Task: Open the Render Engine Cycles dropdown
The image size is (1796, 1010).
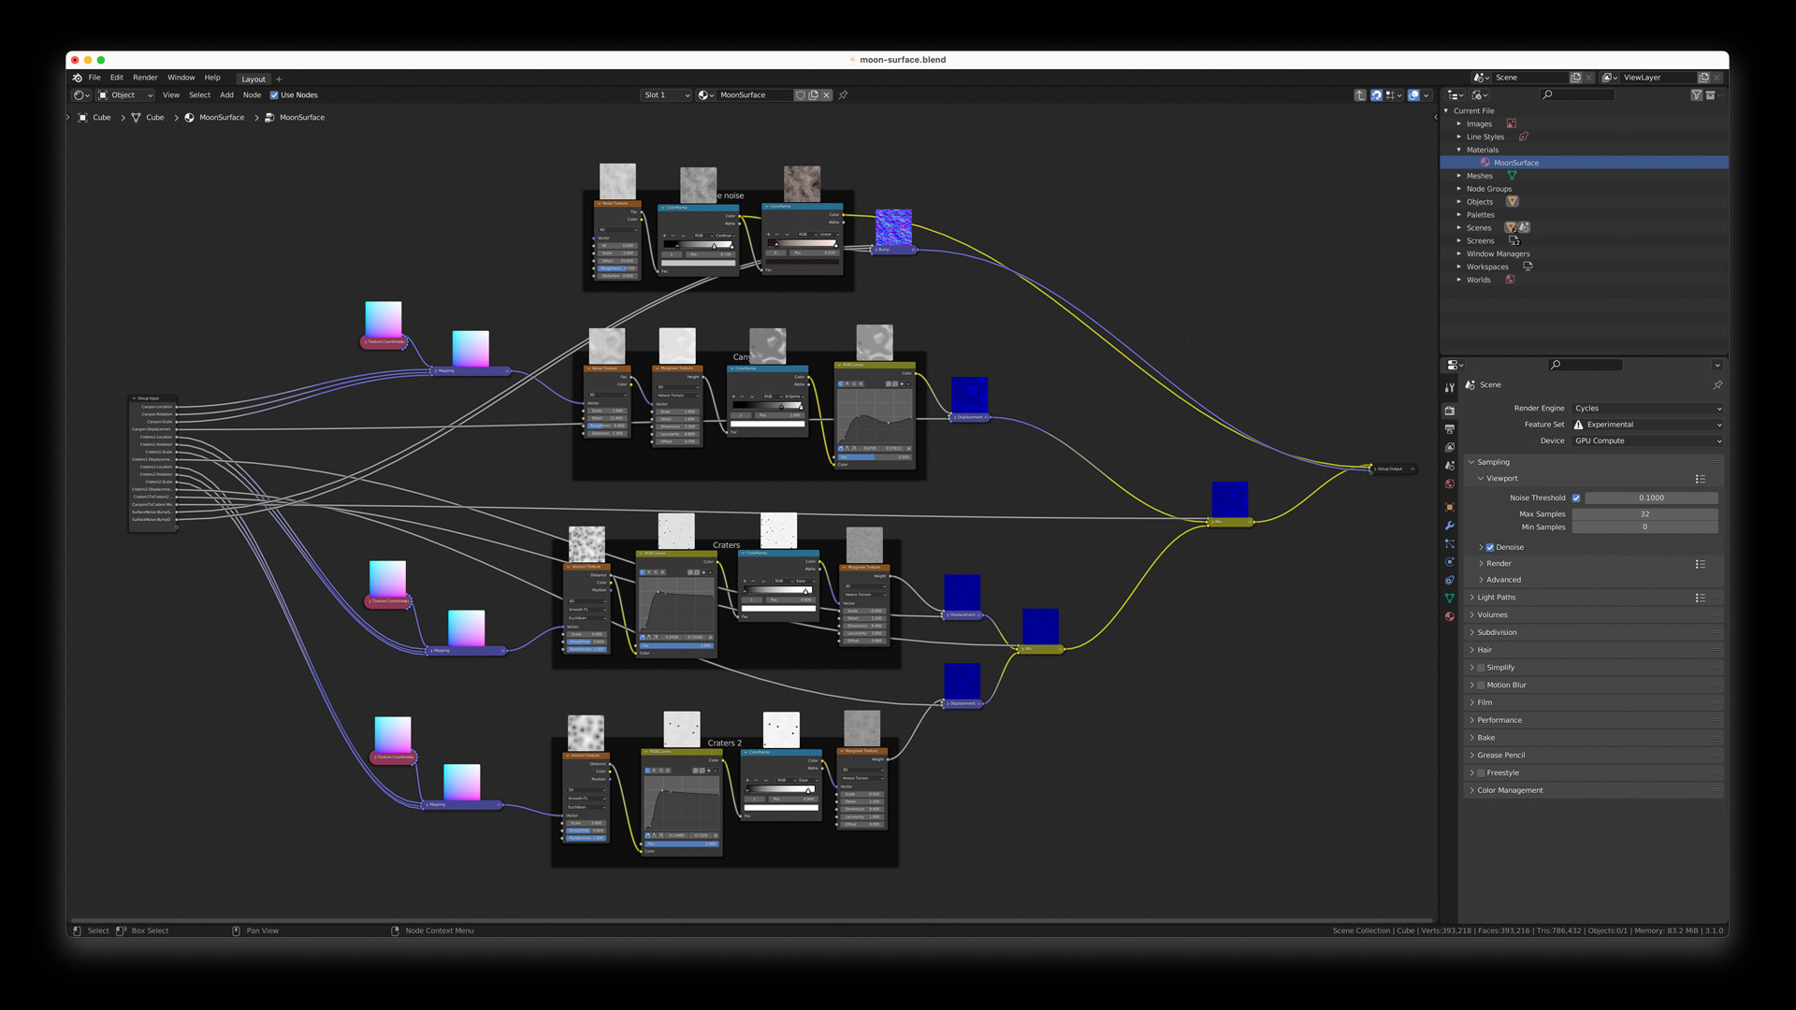Action: coord(1646,409)
